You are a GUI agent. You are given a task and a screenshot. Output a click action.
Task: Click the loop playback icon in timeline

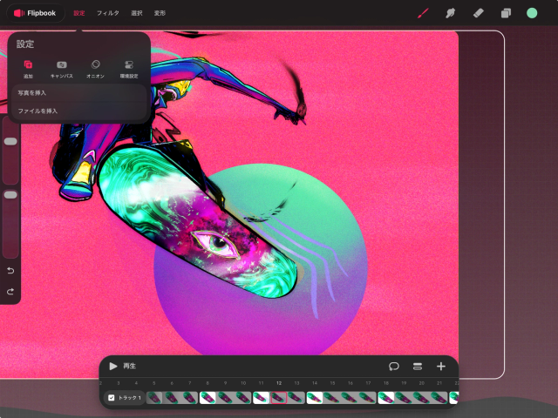pyautogui.click(x=394, y=366)
